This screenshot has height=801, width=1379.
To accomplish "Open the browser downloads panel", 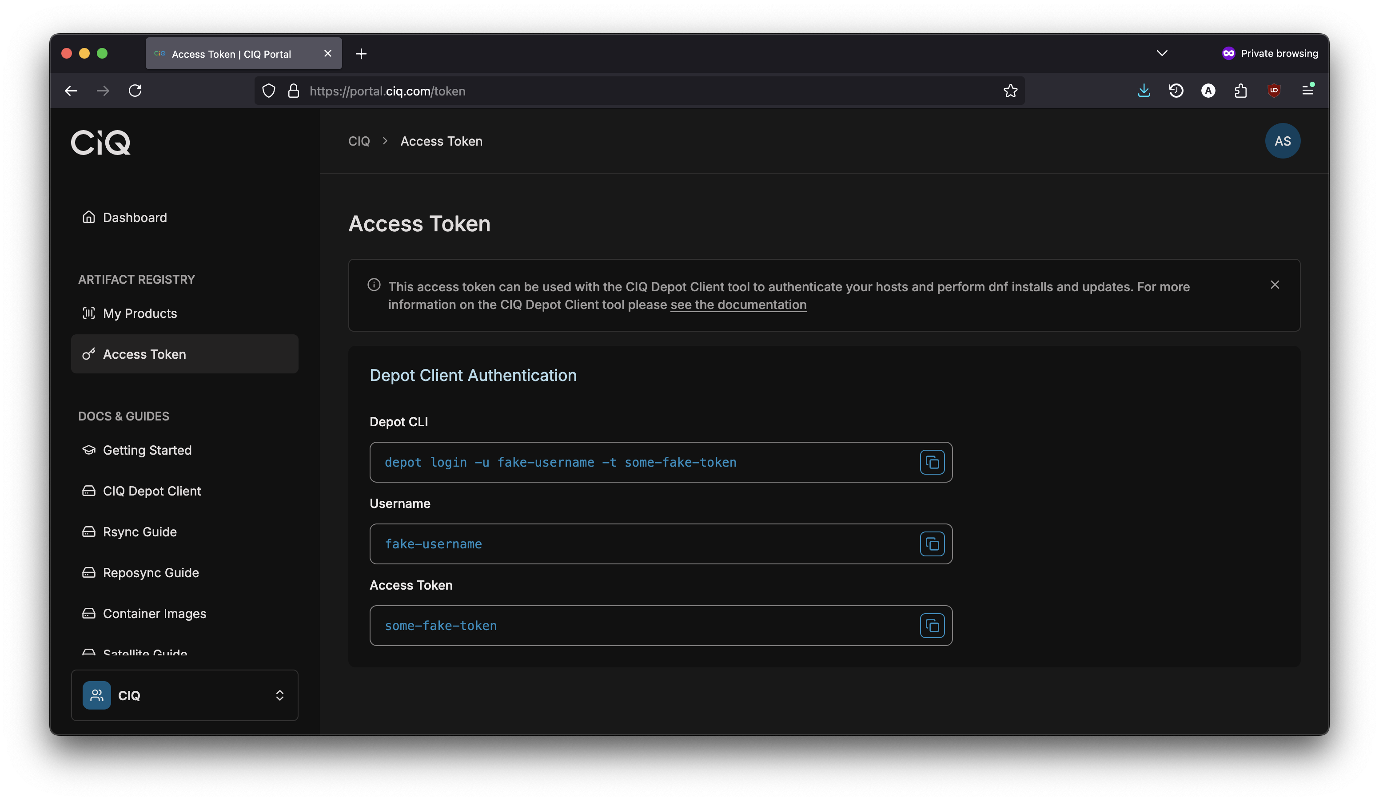I will pos(1144,90).
